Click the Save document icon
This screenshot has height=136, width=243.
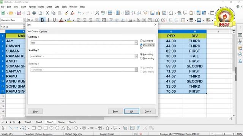pyautogui.click(x=19, y=13)
